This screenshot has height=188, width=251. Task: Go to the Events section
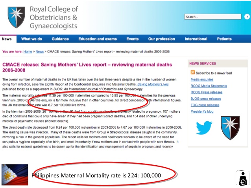pos(132,39)
